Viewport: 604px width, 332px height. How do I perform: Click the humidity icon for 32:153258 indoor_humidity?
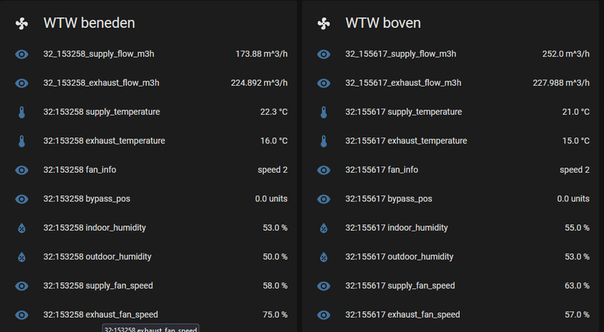pos(22,228)
